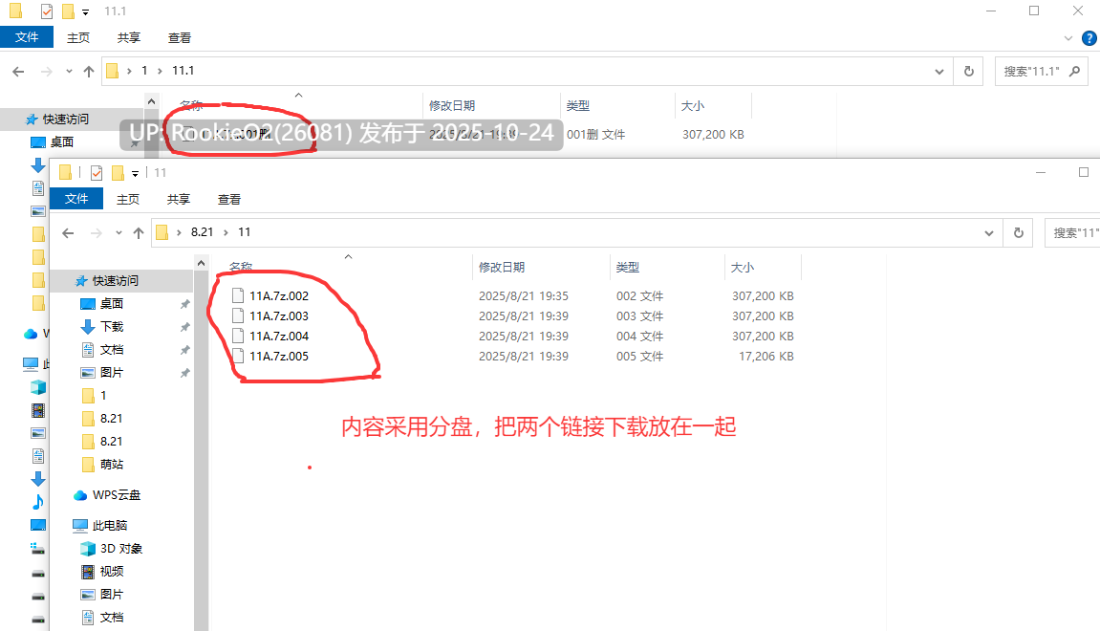The height and width of the screenshot is (631, 1100).
Task: Select file 11A.7z.004
Action: [x=278, y=337]
